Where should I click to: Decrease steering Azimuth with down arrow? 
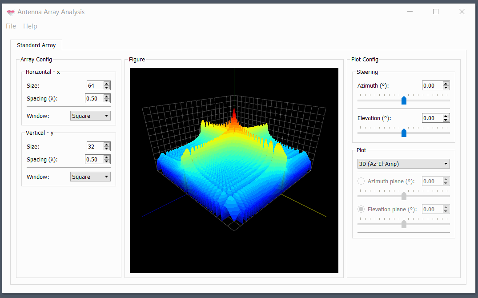click(446, 88)
